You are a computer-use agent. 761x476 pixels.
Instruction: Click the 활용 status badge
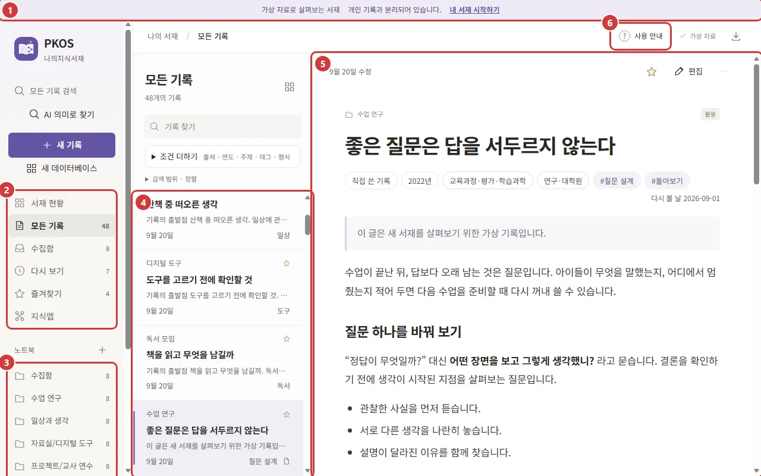(710, 114)
